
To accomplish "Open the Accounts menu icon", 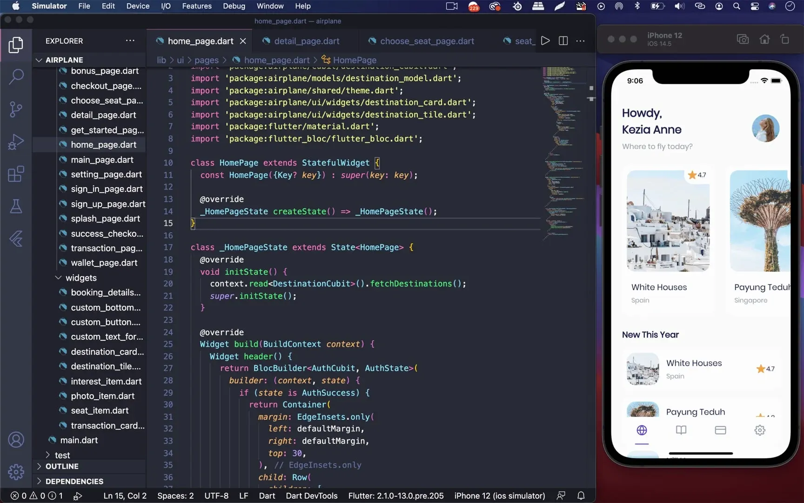I will (x=16, y=440).
